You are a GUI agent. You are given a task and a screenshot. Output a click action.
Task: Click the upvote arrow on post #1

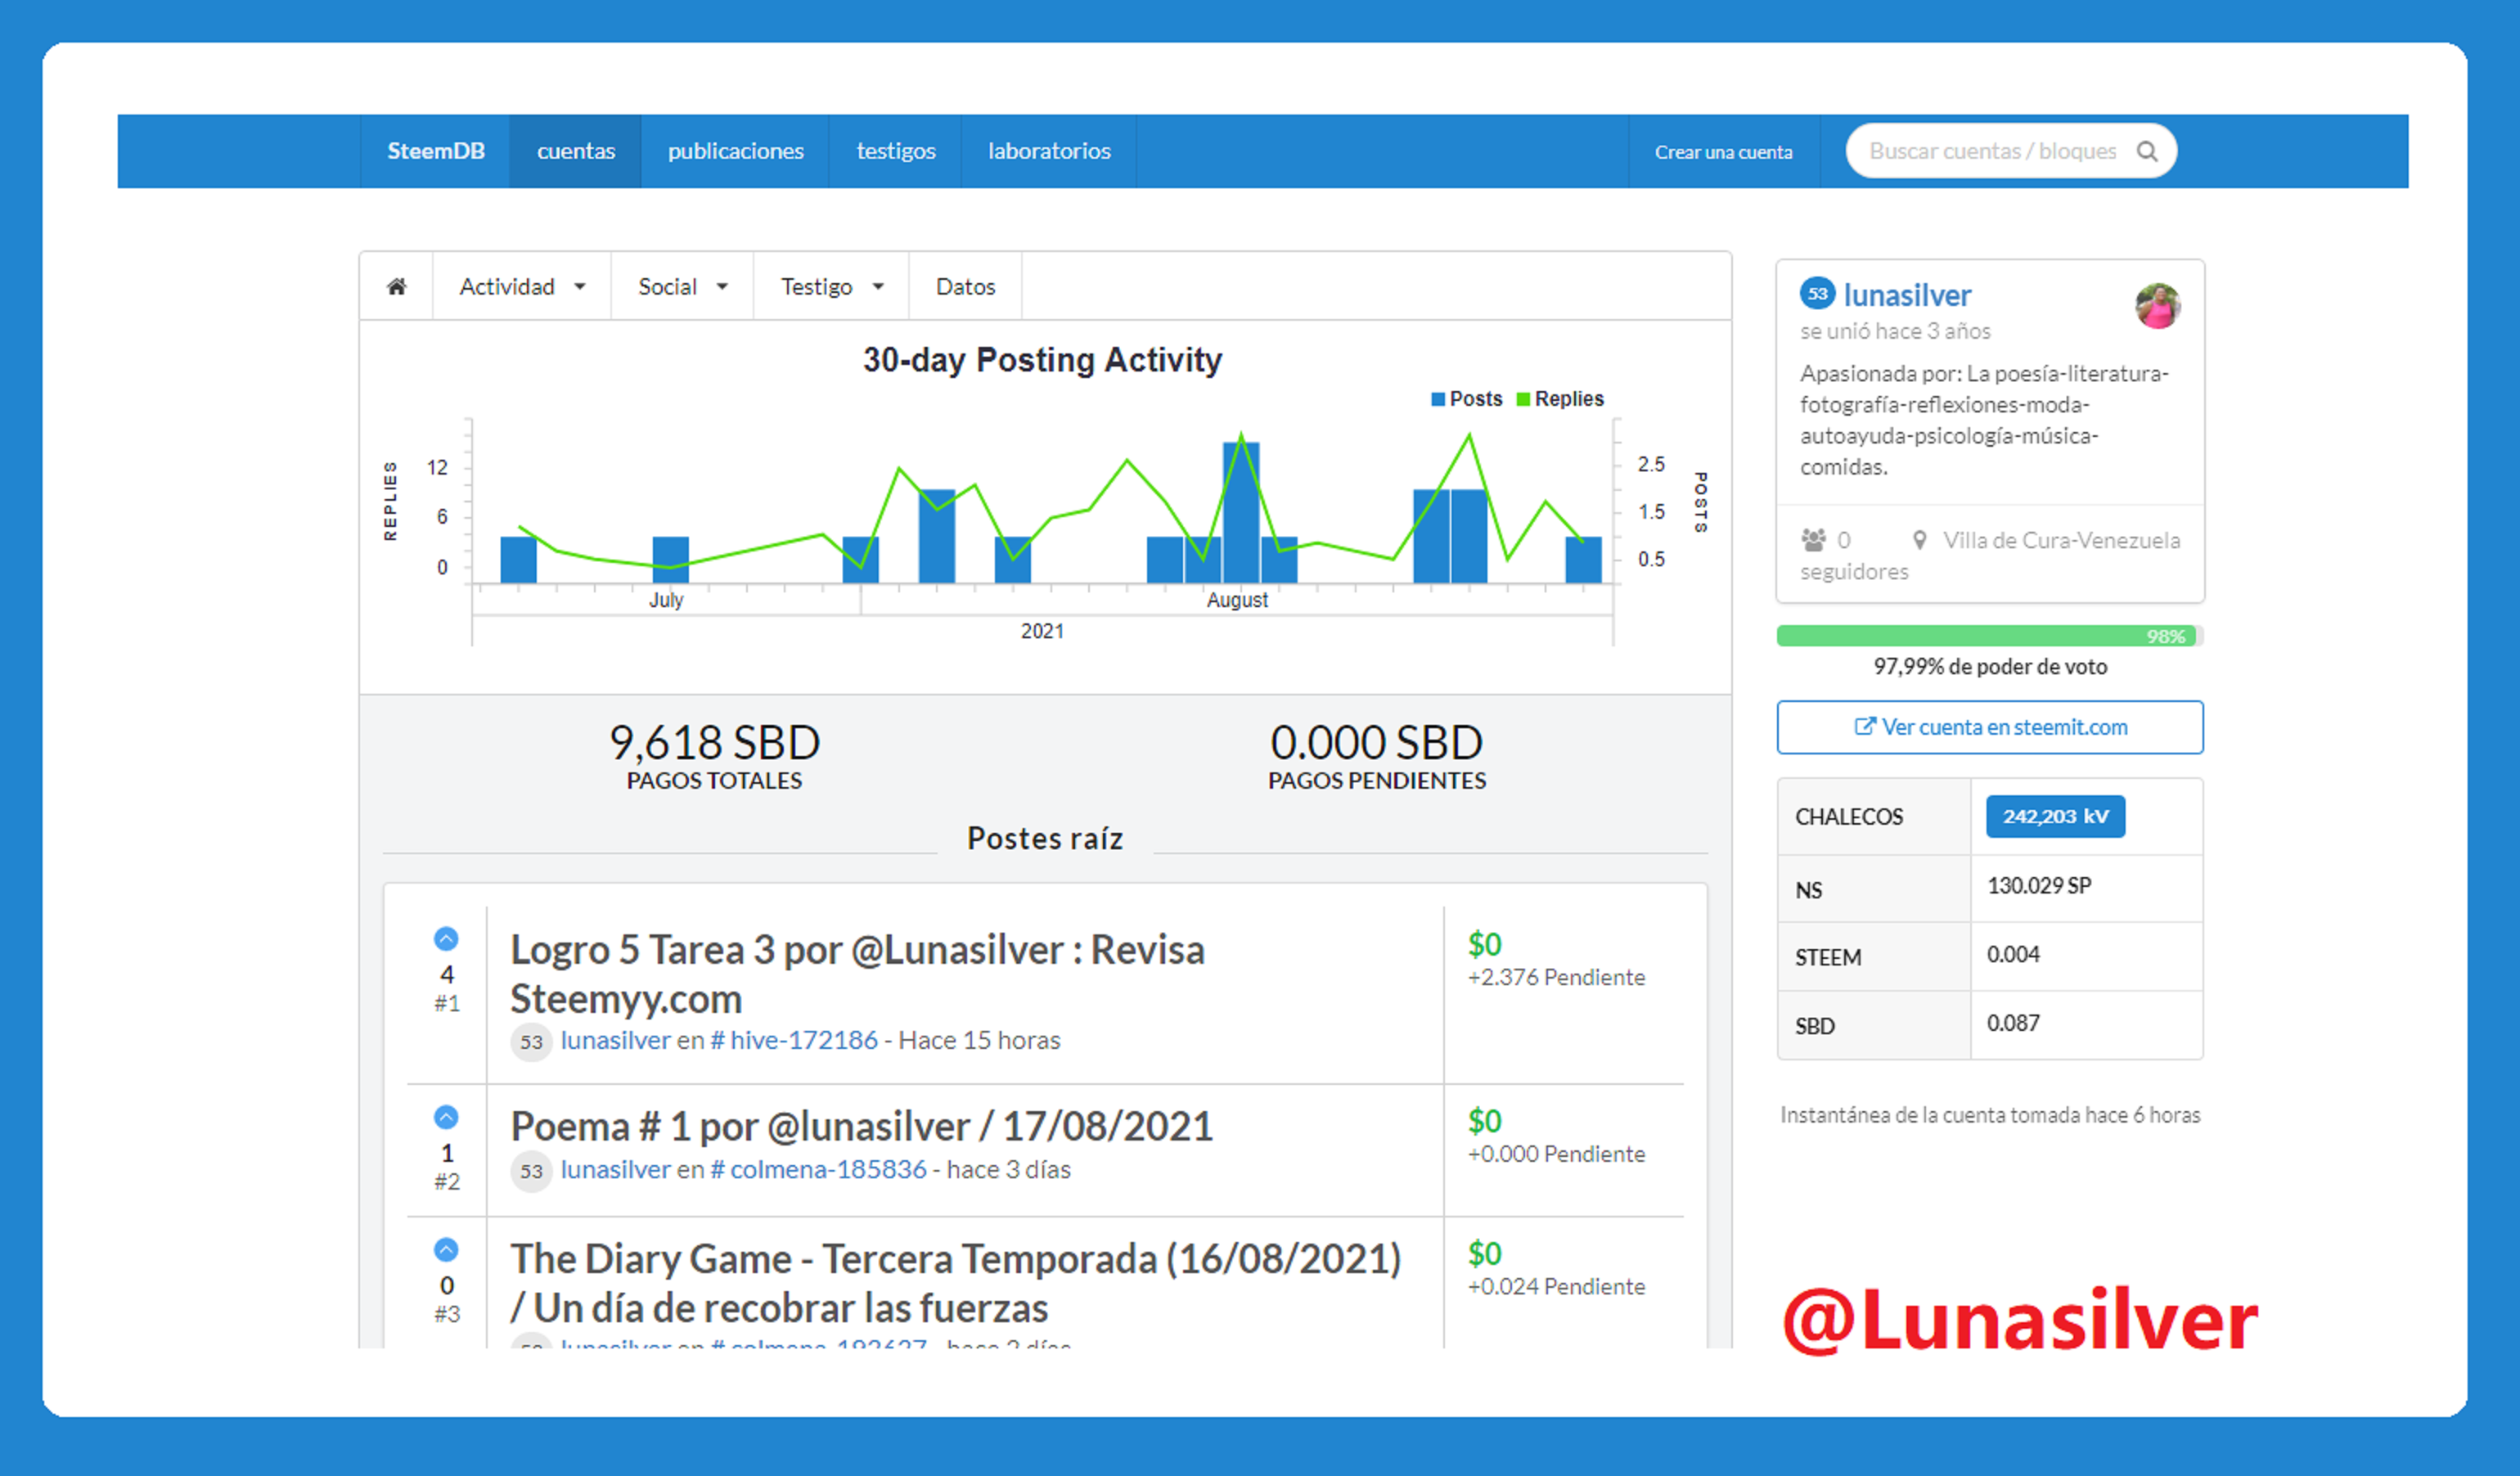click(446, 939)
